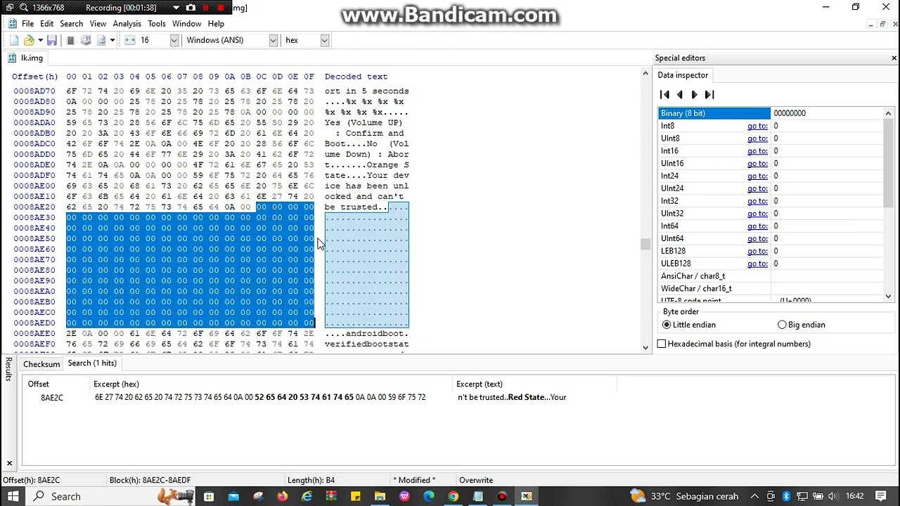The width and height of the screenshot is (900, 506).
Task: Open the Windows Start menu
Action: click(x=13, y=496)
